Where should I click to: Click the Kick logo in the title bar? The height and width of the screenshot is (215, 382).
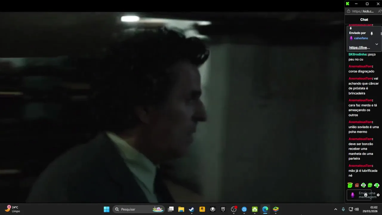point(347,4)
